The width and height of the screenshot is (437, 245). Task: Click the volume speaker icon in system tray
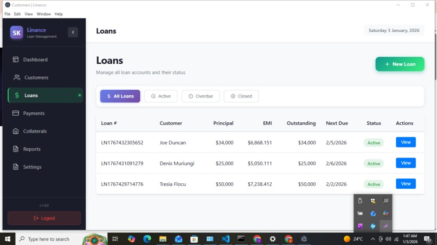(388, 239)
